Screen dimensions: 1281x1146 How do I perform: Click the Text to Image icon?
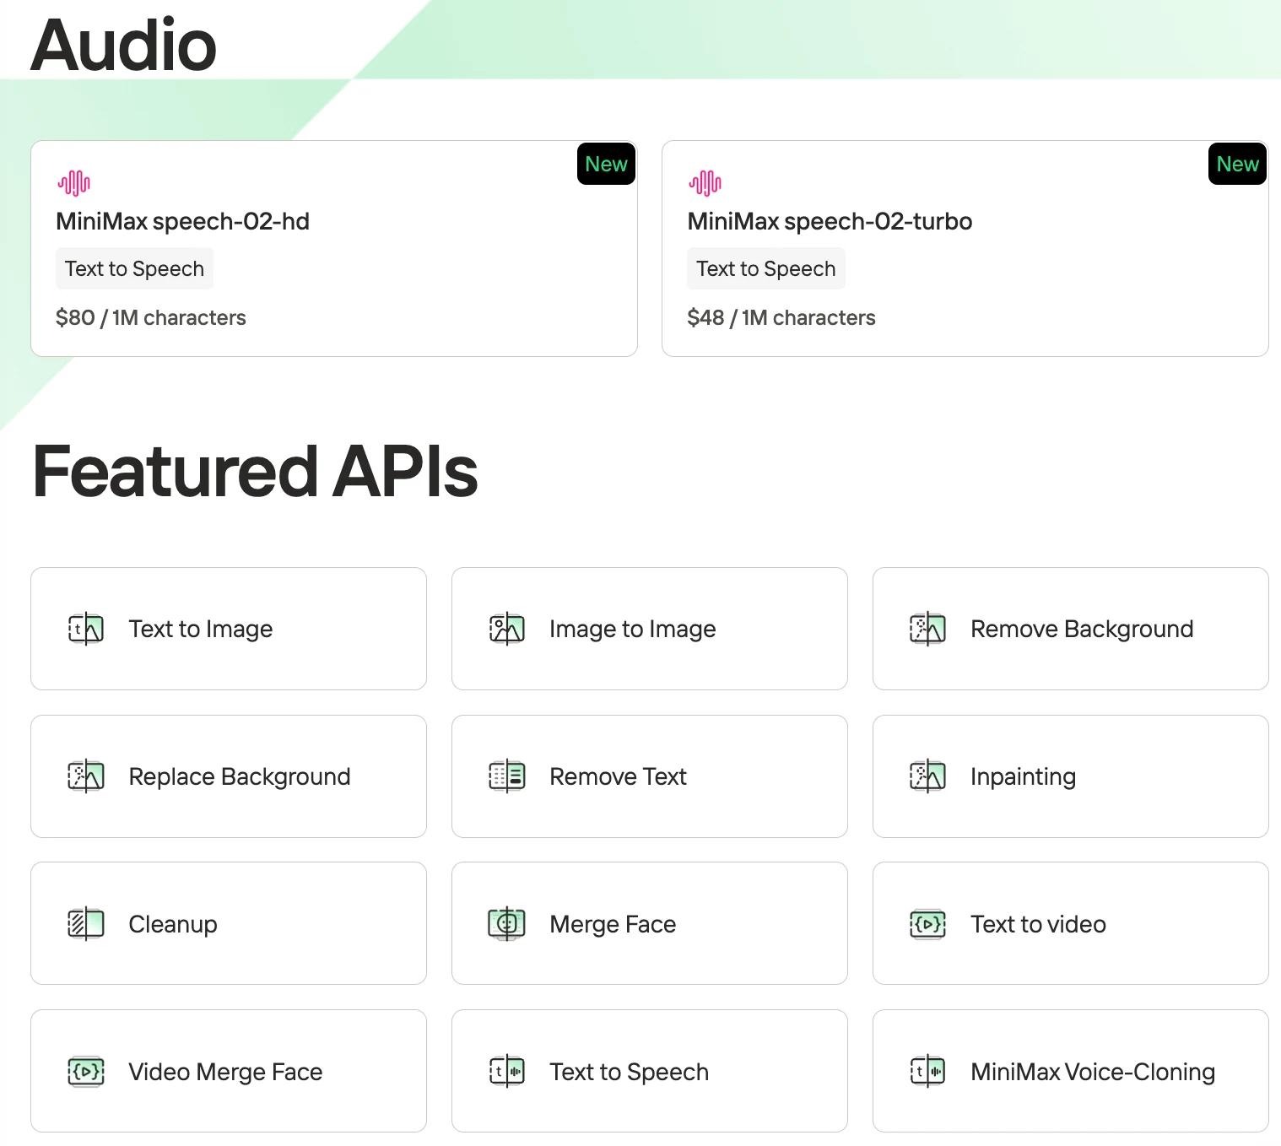pyautogui.click(x=85, y=629)
